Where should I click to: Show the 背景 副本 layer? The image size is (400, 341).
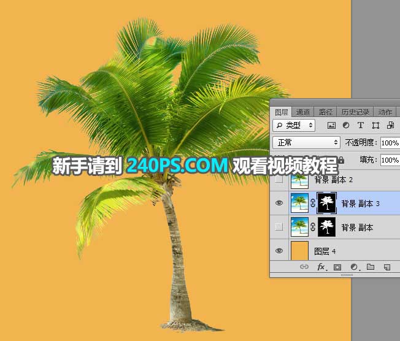tap(279, 227)
